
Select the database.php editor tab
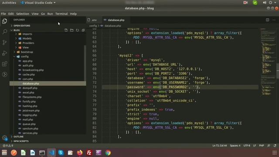[116, 20]
